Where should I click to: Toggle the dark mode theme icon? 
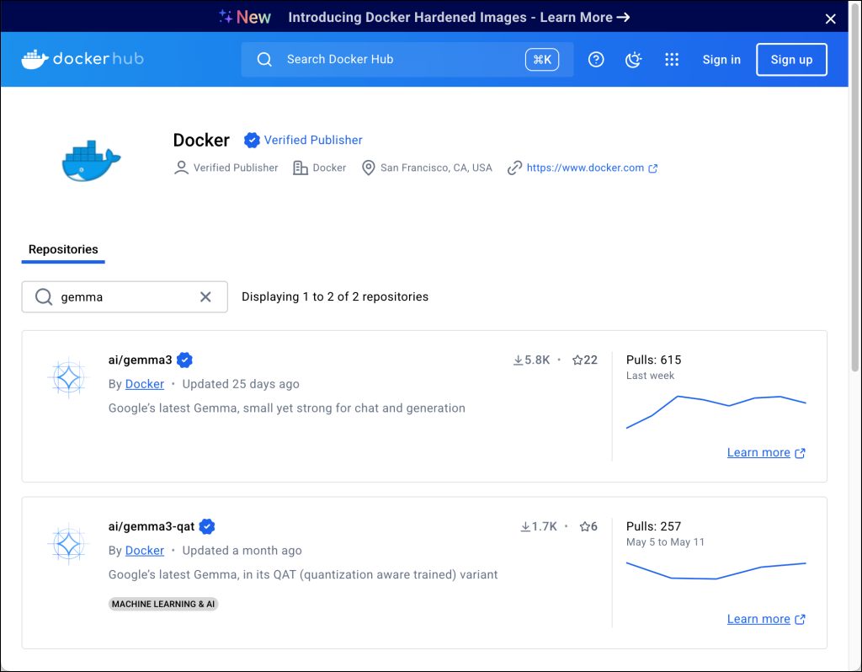coord(634,60)
